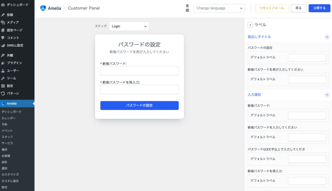Click label field under 新規パスワードを再入力 in panel
The image size is (332, 191).
click(x=307, y=181)
